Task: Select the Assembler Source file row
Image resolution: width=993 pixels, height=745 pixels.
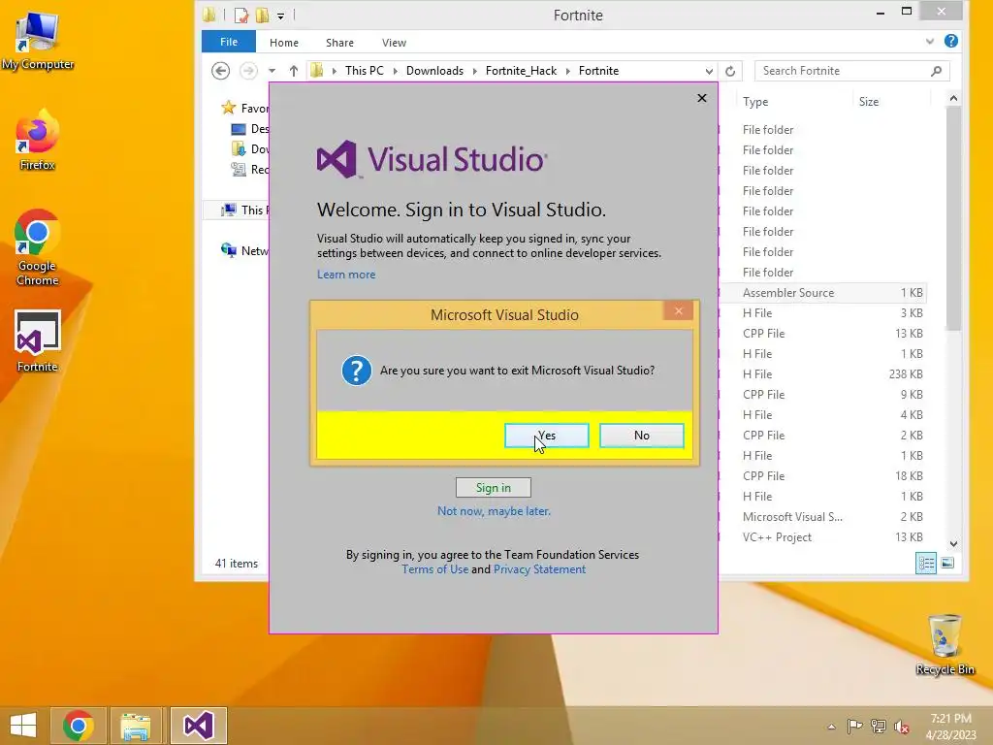Action: pyautogui.click(x=823, y=293)
